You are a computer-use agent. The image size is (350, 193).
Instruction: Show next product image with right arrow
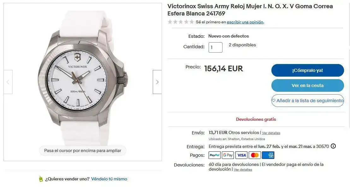[157, 82]
